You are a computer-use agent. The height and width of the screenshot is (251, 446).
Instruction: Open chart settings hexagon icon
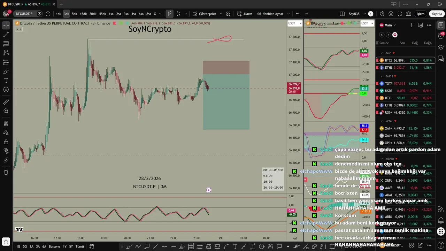391,14
